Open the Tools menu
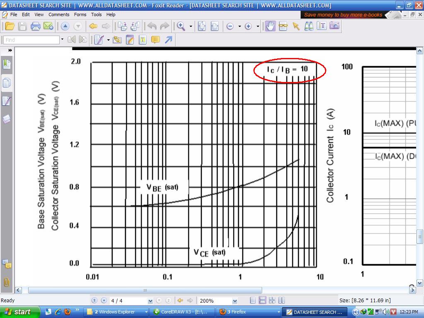Image resolution: width=424 pixels, height=318 pixels. [x=96, y=14]
